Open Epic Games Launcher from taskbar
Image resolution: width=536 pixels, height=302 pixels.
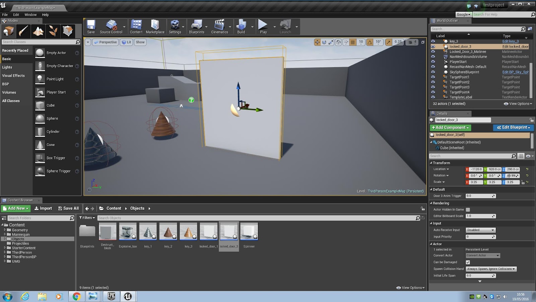111,296
